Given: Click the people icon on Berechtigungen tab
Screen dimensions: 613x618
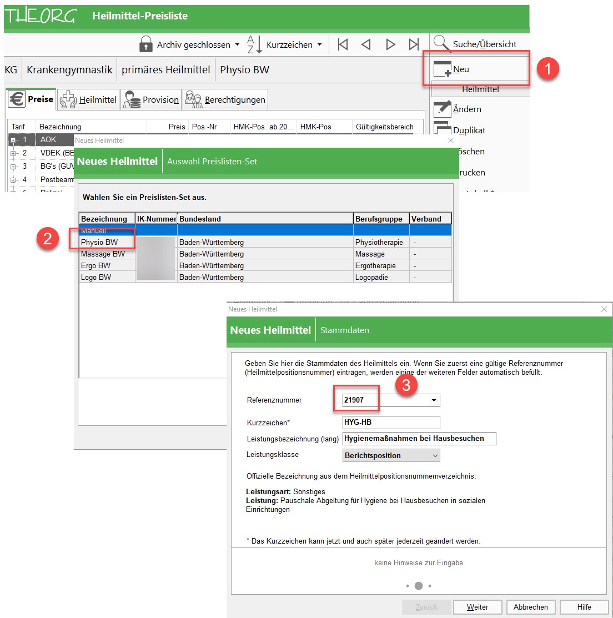Looking at the screenshot, I should tap(194, 99).
